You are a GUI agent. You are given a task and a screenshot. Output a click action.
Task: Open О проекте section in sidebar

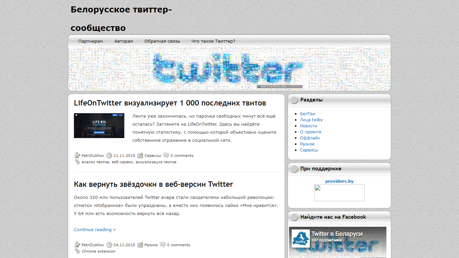[x=310, y=132]
